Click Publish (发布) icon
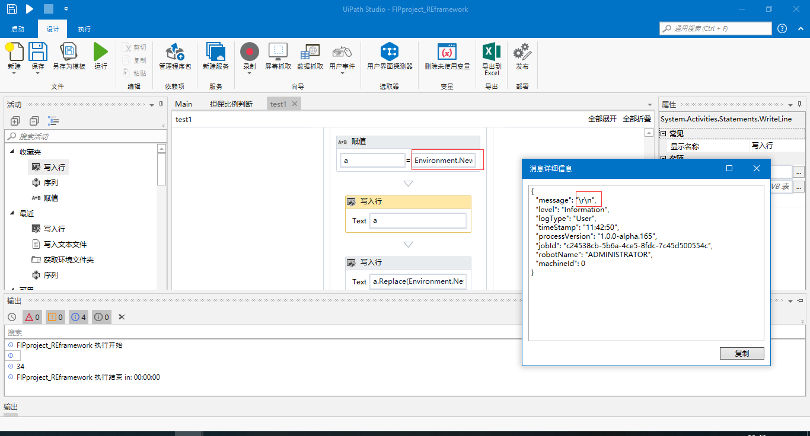This screenshot has height=436, width=810. [522, 52]
